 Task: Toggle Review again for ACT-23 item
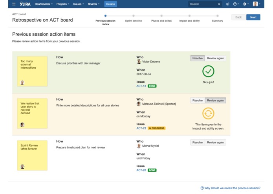point(215,101)
